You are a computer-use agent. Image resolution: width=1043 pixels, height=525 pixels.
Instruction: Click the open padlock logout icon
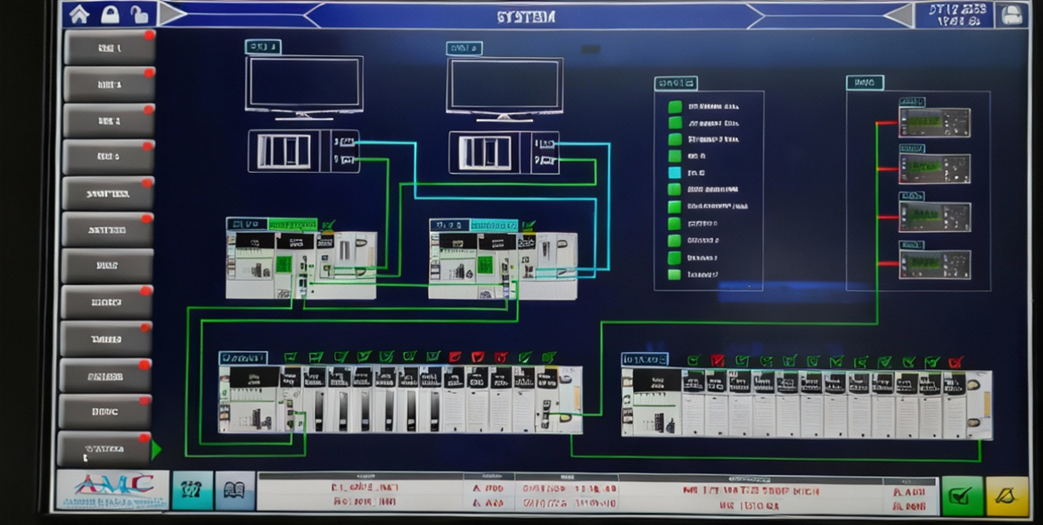point(139,14)
